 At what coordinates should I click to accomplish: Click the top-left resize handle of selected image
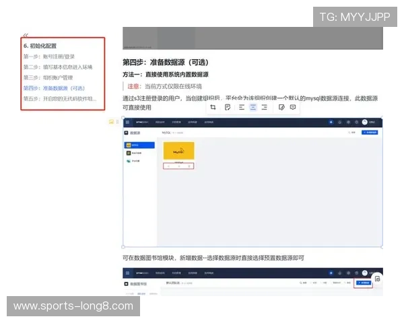pyautogui.click(x=123, y=118)
